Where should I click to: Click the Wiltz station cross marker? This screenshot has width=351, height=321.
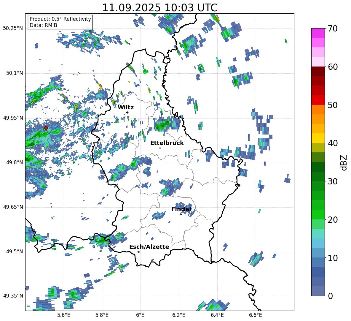pos(127,112)
